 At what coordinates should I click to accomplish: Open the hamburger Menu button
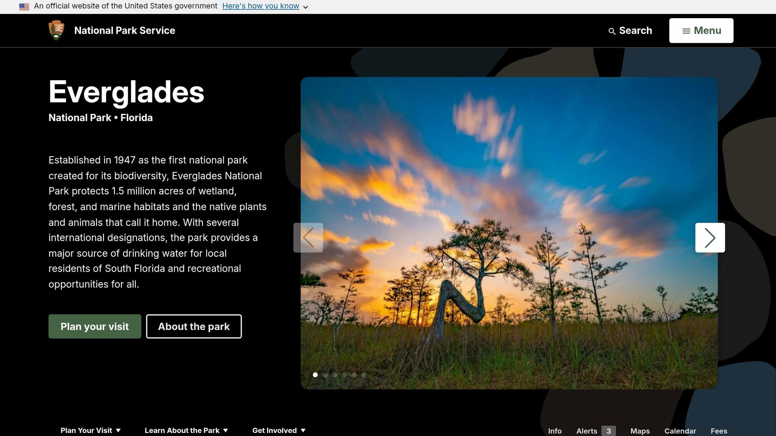701,31
